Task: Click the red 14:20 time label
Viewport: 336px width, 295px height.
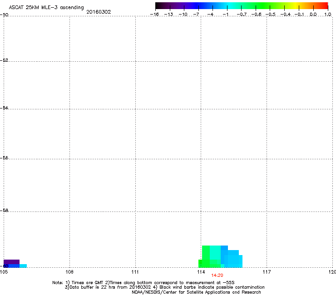Action: pyautogui.click(x=217, y=275)
